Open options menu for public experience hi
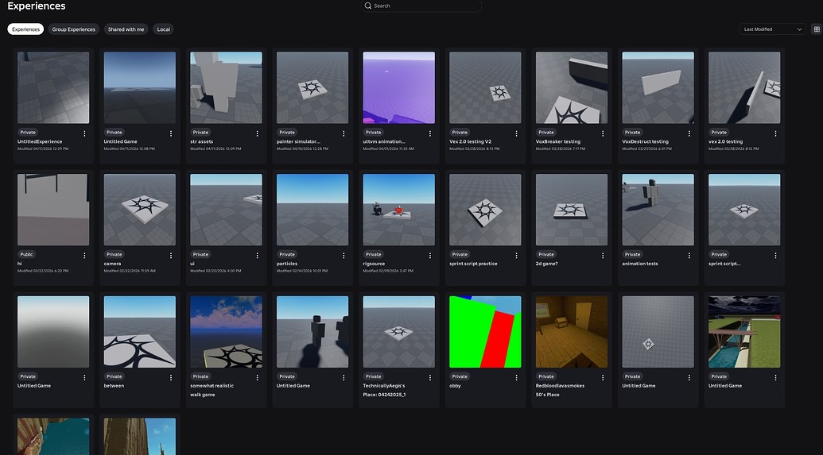The image size is (823, 455). pyautogui.click(x=84, y=256)
